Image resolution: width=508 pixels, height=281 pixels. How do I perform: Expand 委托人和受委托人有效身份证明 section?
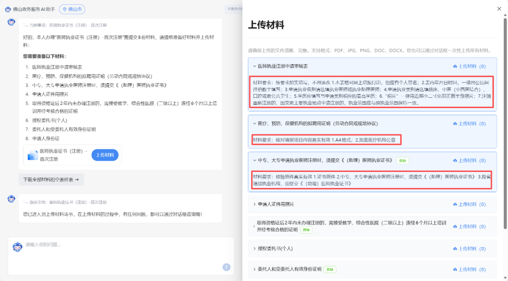click(x=254, y=269)
